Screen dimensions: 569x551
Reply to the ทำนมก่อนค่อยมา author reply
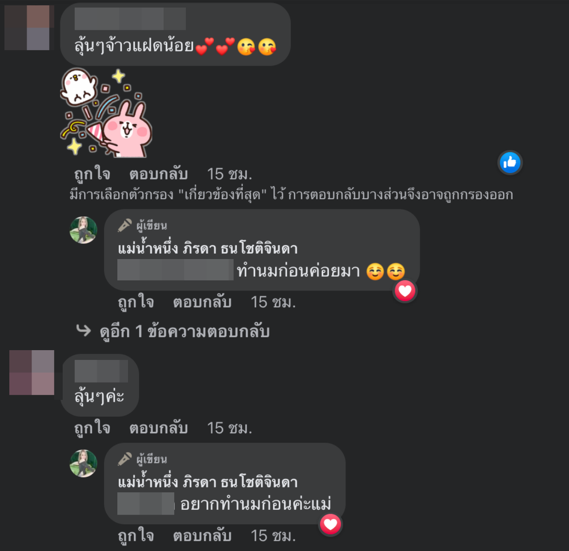(202, 302)
